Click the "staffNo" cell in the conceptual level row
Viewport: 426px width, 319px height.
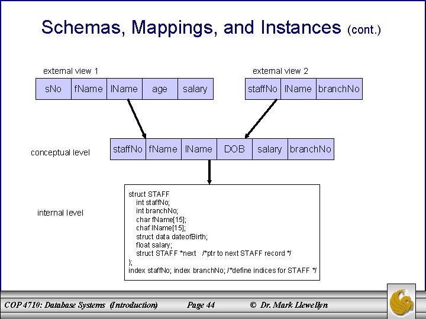[128, 149]
